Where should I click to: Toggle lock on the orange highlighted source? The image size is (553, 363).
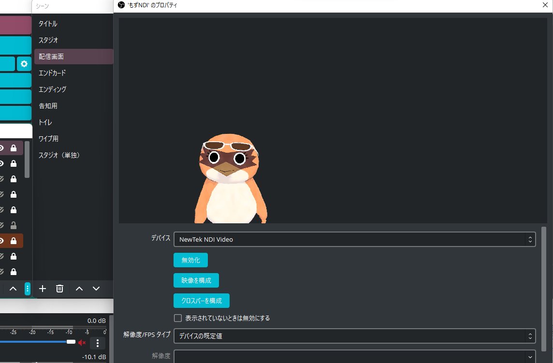[14, 241]
